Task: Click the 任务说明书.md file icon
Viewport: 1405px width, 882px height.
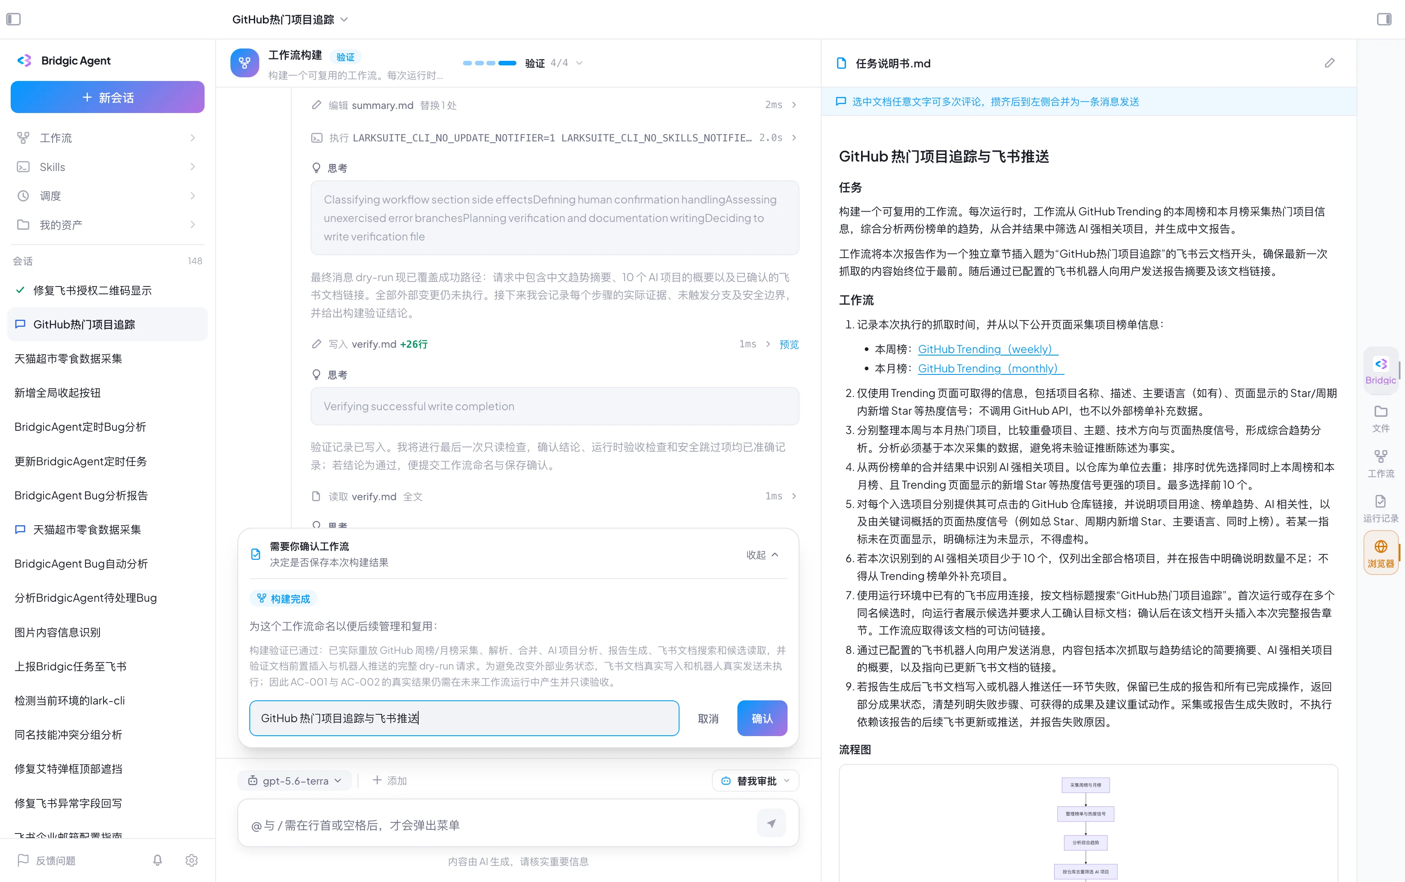Action: pyautogui.click(x=841, y=63)
